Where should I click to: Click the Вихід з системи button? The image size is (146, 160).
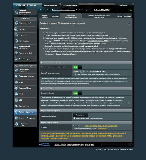click(x=50, y=5)
